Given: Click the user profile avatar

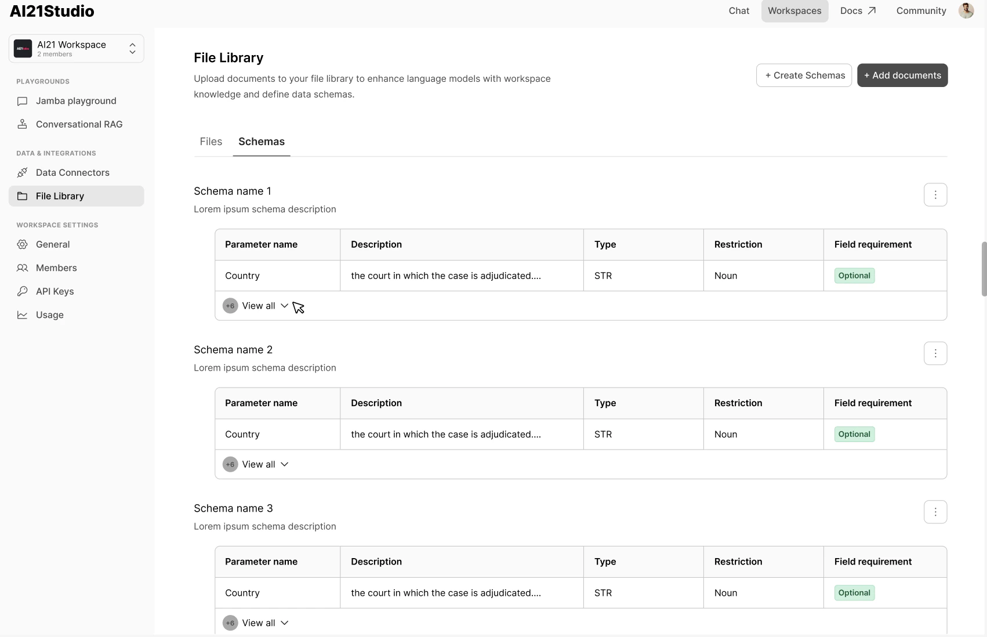Looking at the screenshot, I should coord(966,10).
